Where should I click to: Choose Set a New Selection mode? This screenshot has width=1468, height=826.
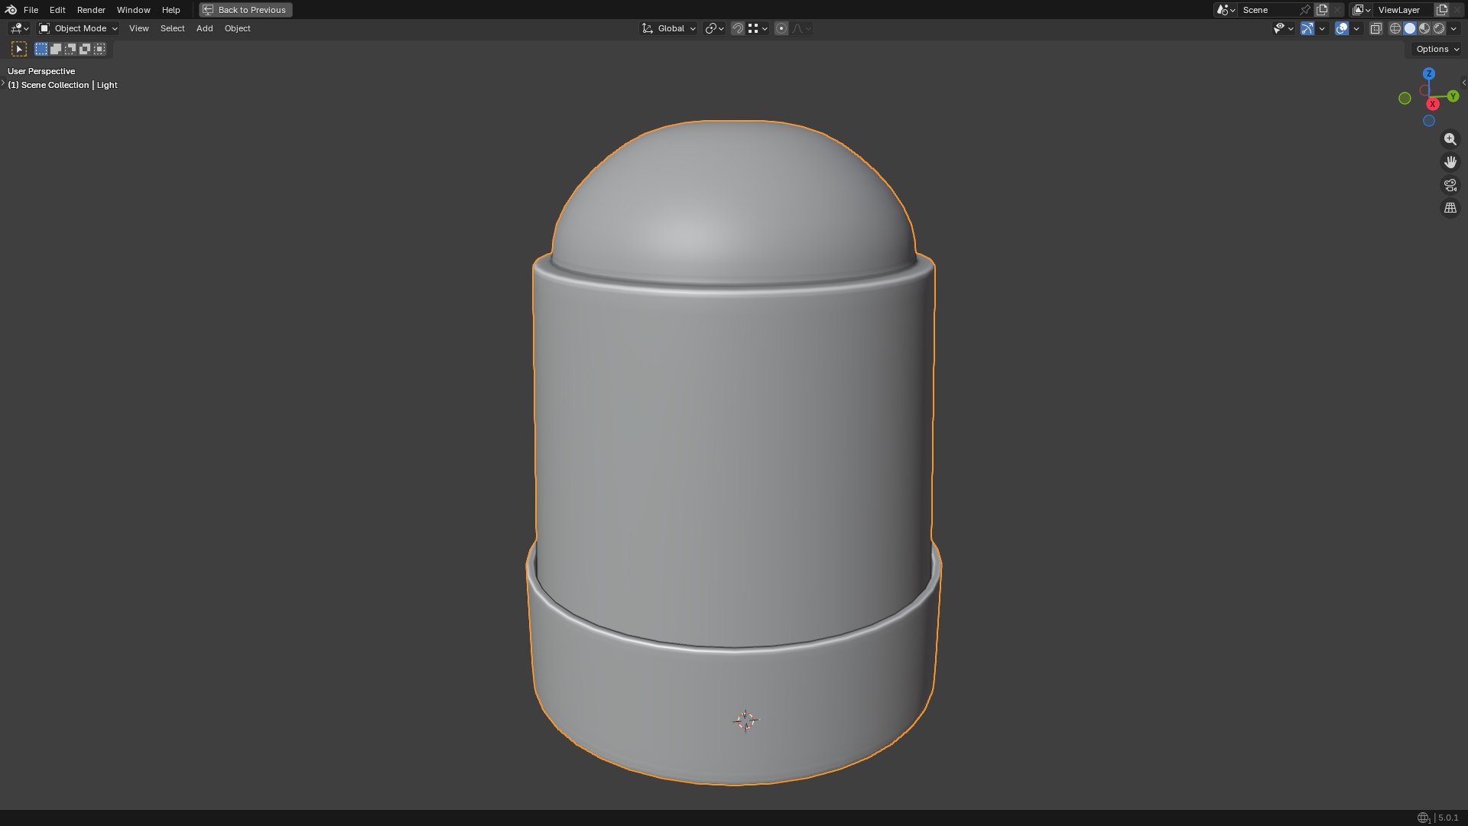41,49
